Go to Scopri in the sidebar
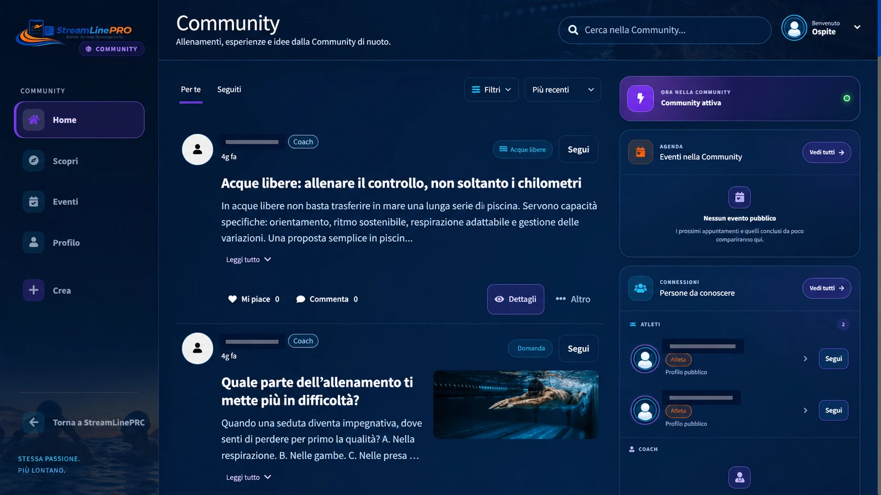 click(79, 161)
